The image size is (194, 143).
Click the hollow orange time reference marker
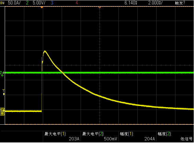click(100, 7)
